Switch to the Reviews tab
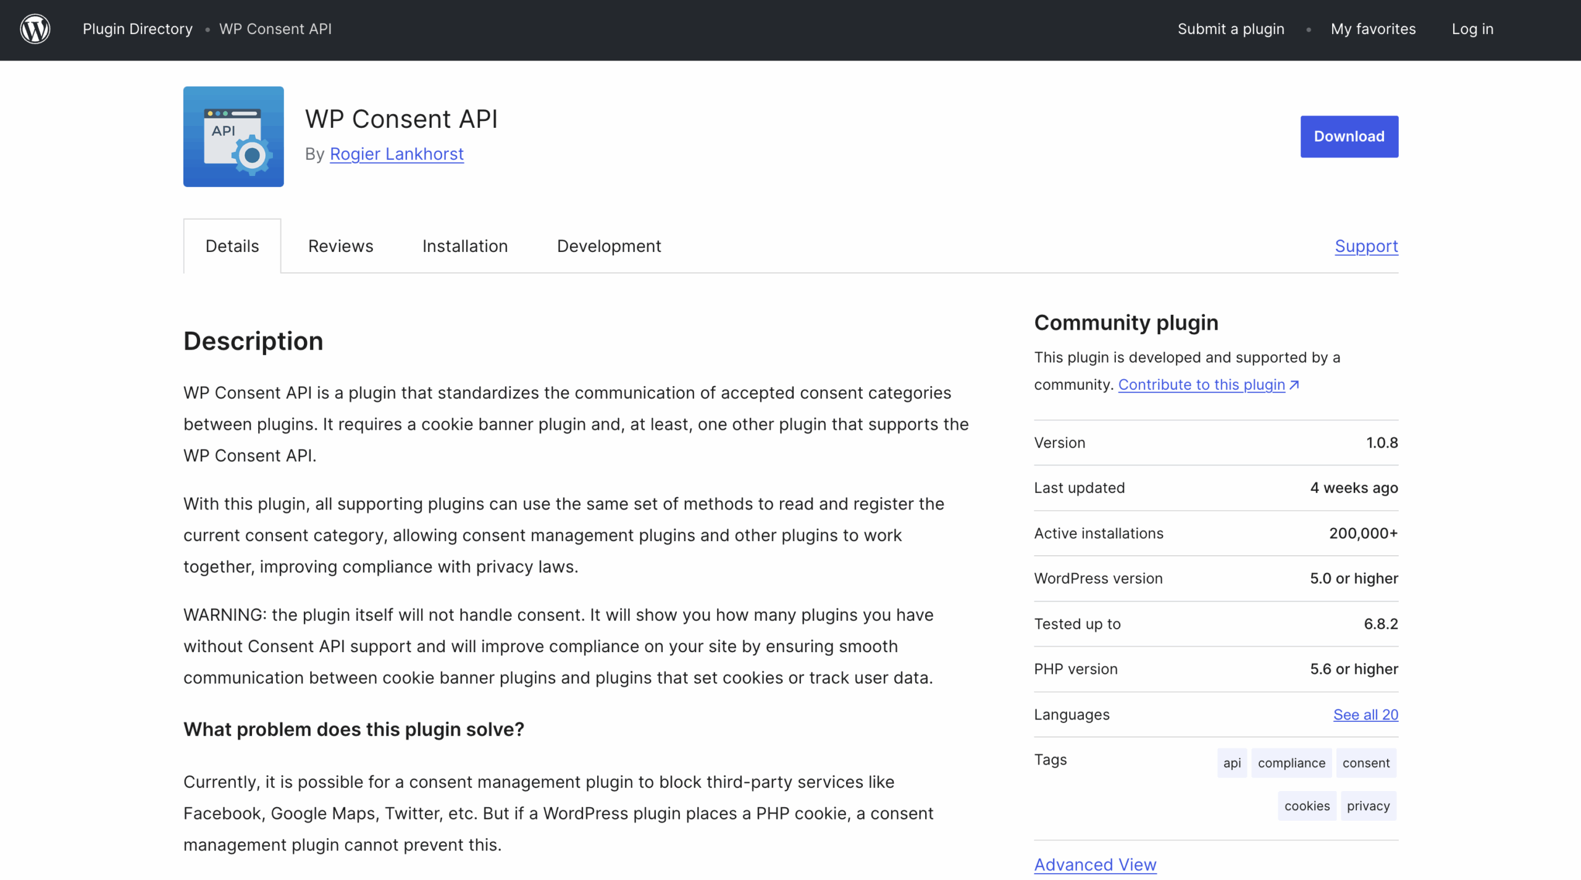This screenshot has width=1581, height=880. [340, 246]
